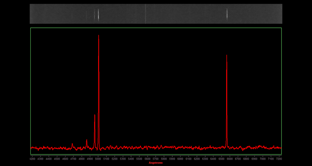Click the fainter line left of brightest strip line

pos(94,14)
